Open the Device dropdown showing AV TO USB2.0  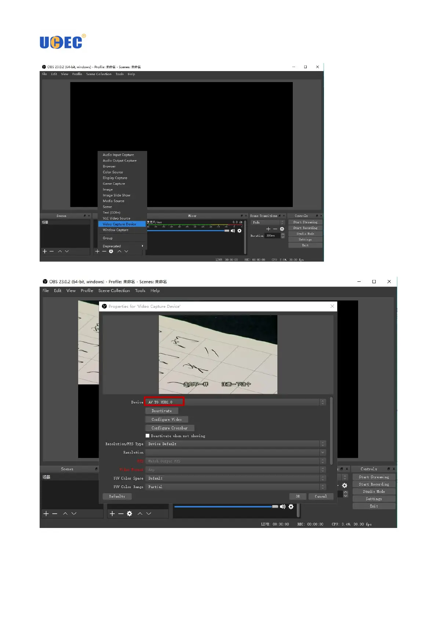tap(236, 402)
